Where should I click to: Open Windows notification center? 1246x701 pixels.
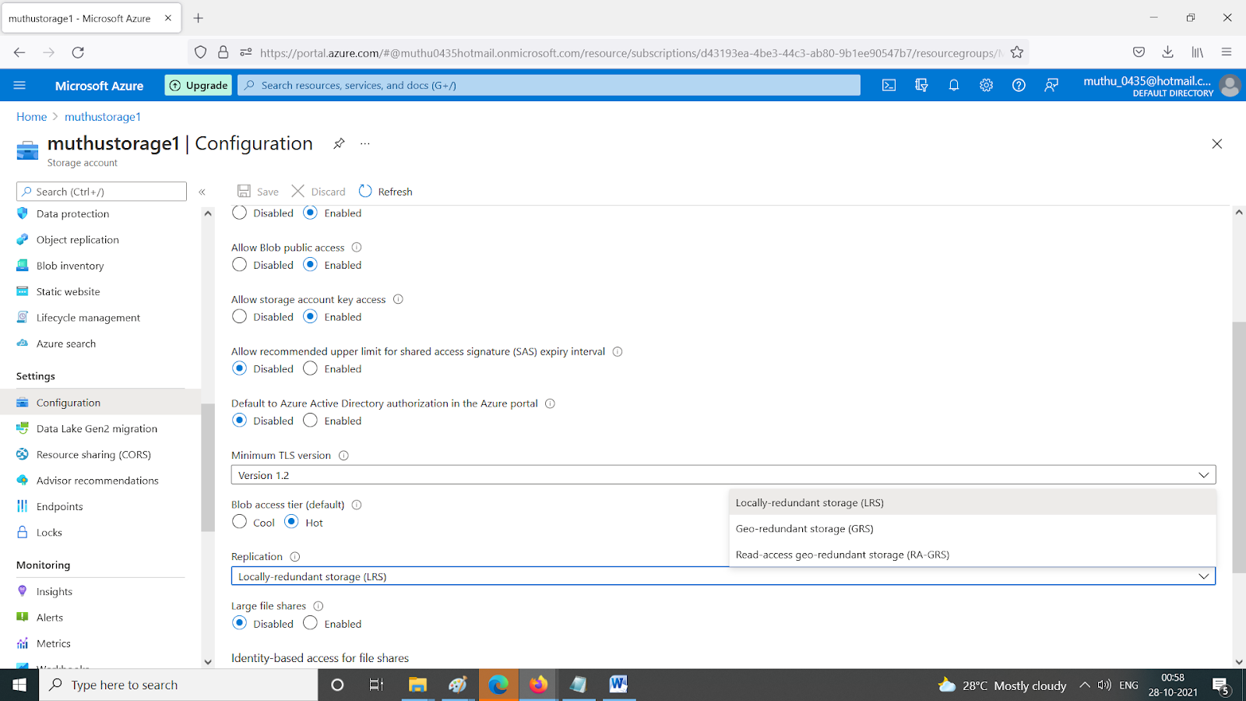(1222, 685)
